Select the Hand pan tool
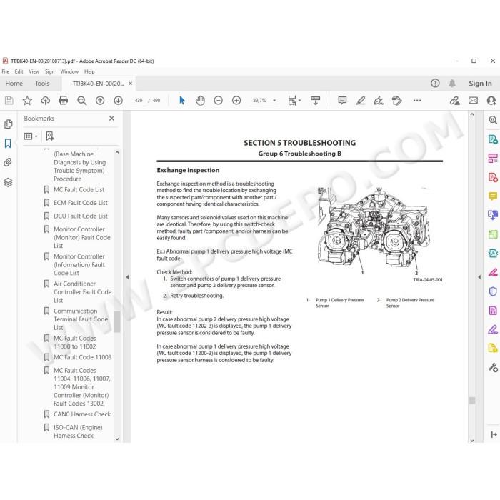Image resolution: width=500 pixels, height=500 pixels. coord(200,101)
